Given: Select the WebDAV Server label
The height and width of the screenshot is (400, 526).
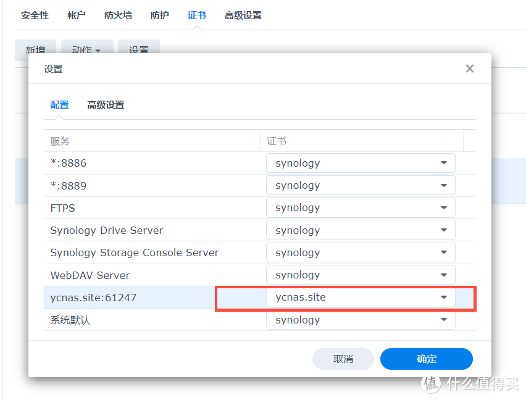Looking at the screenshot, I should pyautogui.click(x=90, y=275).
